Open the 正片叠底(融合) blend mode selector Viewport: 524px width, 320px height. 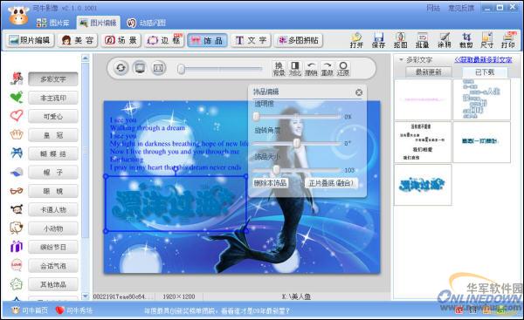coord(331,183)
